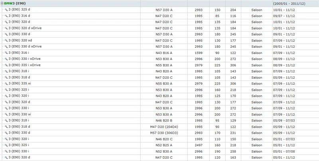Click date range 09/07 - 11/12

284,16
